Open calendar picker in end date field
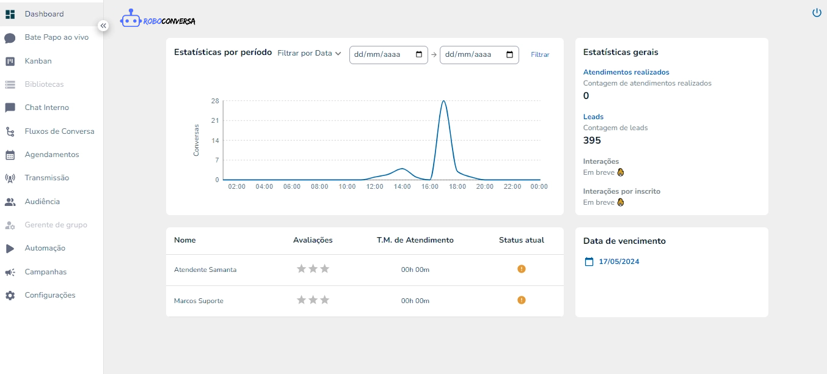The image size is (827, 374). tap(509, 54)
